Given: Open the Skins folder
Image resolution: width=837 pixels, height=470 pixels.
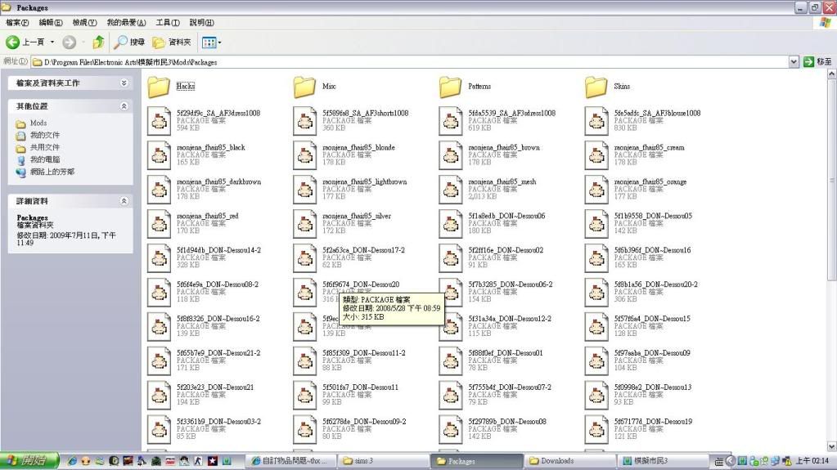Looking at the screenshot, I should coord(596,87).
